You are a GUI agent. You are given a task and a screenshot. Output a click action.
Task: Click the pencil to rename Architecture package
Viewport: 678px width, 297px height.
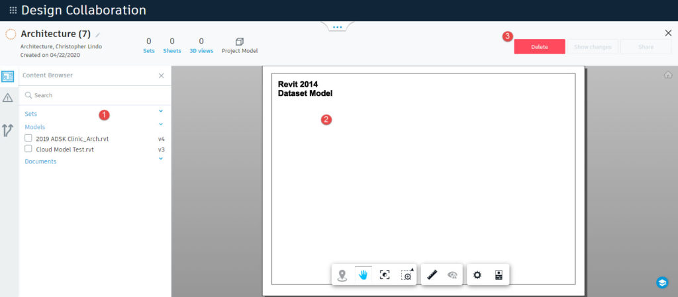click(x=98, y=34)
